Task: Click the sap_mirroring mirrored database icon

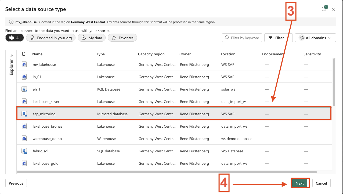Action: (24, 114)
